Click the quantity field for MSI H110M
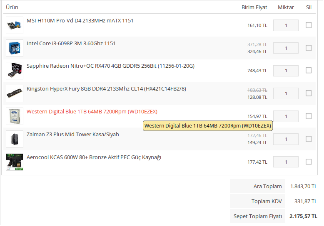This screenshot has height=226, width=324. (x=286, y=25)
